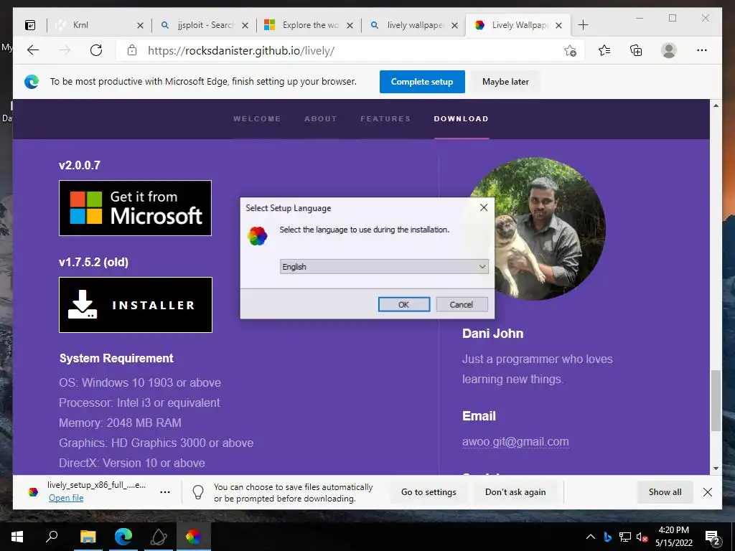Open the notification center icon
The image size is (735, 551).
coord(713,537)
